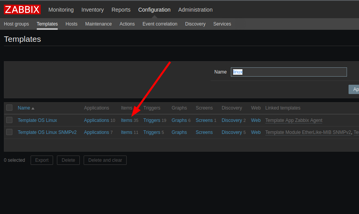This screenshot has height=214, width=359.
Task: Click the Name filter input field
Action: (x=289, y=72)
